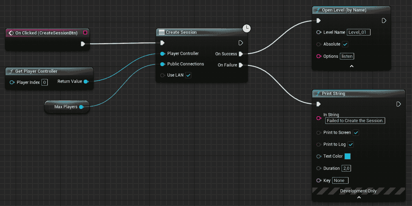Click the Level Name field with Level_01
Image resolution: width=412 pixels, height=206 pixels.
point(358,32)
